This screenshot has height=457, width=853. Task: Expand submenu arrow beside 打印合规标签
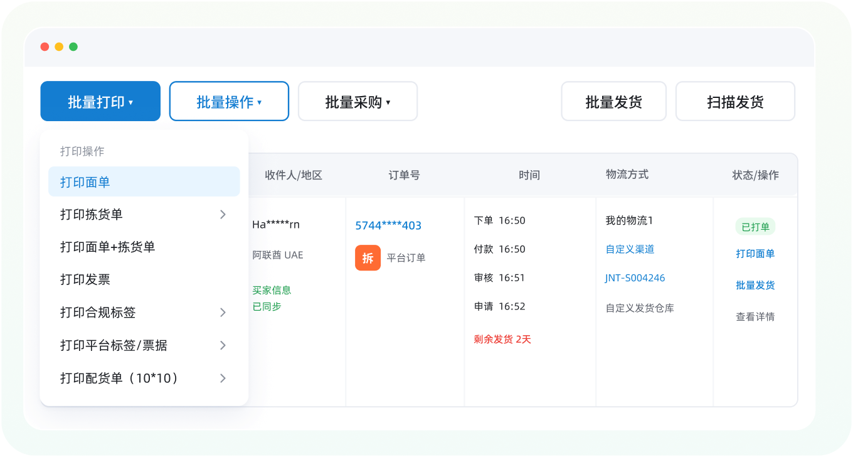pyautogui.click(x=223, y=313)
